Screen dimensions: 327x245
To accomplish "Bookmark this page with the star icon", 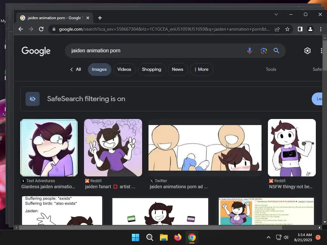I will tap(287, 29).
